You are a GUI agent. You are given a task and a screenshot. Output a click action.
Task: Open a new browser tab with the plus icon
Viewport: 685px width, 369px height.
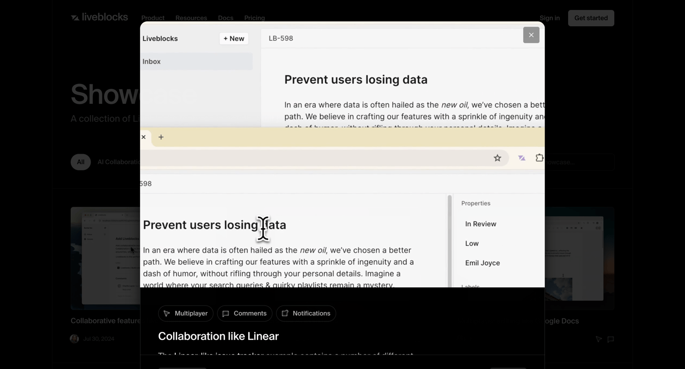click(x=161, y=137)
